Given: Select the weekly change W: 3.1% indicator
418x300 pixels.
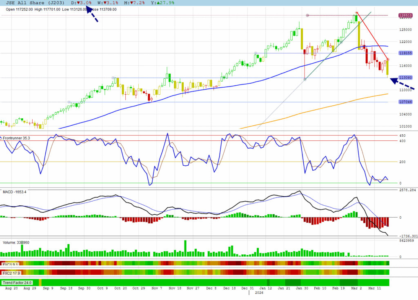Looking at the screenshot, I should pyautogui.click(x=108, y=3).
